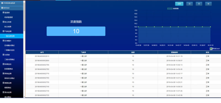Click the green Excel export icon
Screen dimensions: 221x103
[x=211, y=49]
